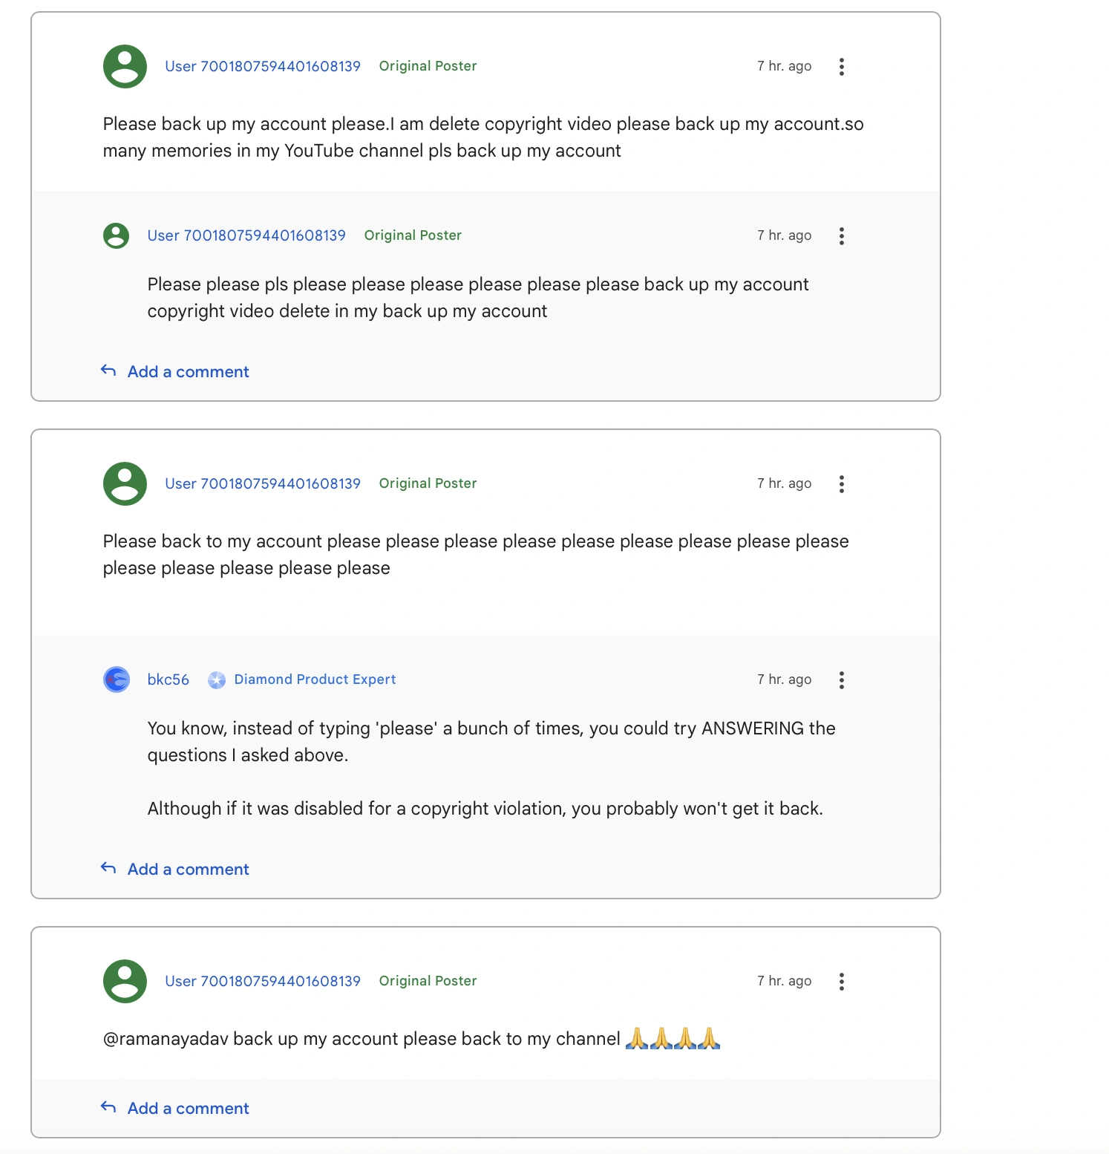Open three-dot menu on 'Please please pls' reply
Image resolution: width=1109 pixels, height=1154 pixels.
coord(841,236)
